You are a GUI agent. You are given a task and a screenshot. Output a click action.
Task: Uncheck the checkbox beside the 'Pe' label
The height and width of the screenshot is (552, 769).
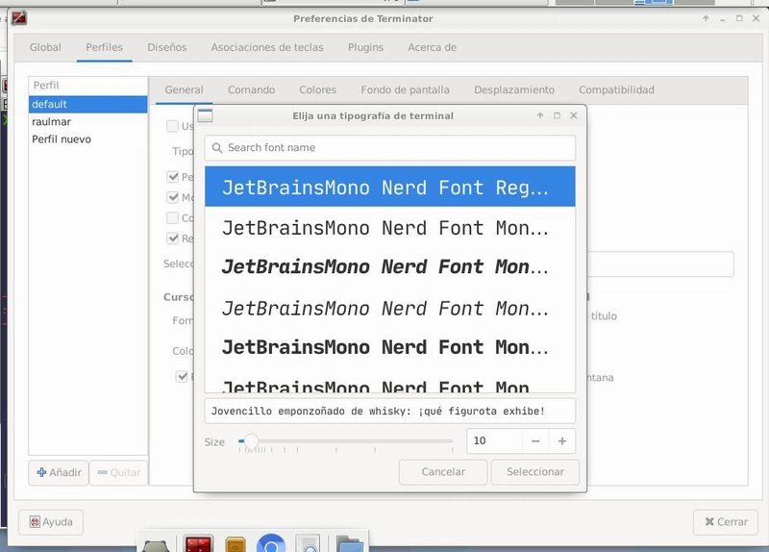tap(172, 177)
